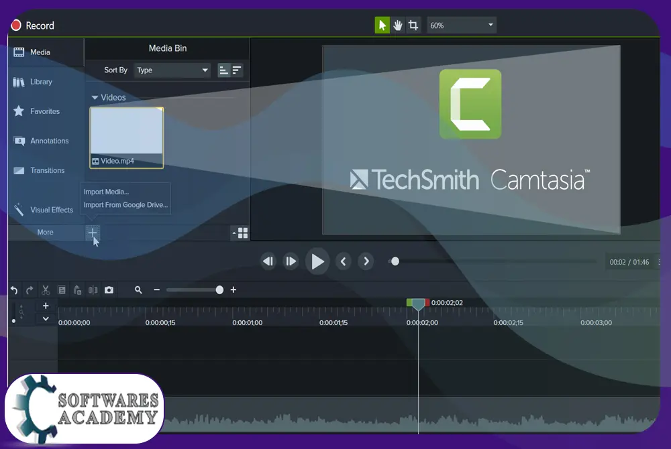Click the More button in the sidebar
The height and width of the screenshot is (449, 671).
[46, 232]
